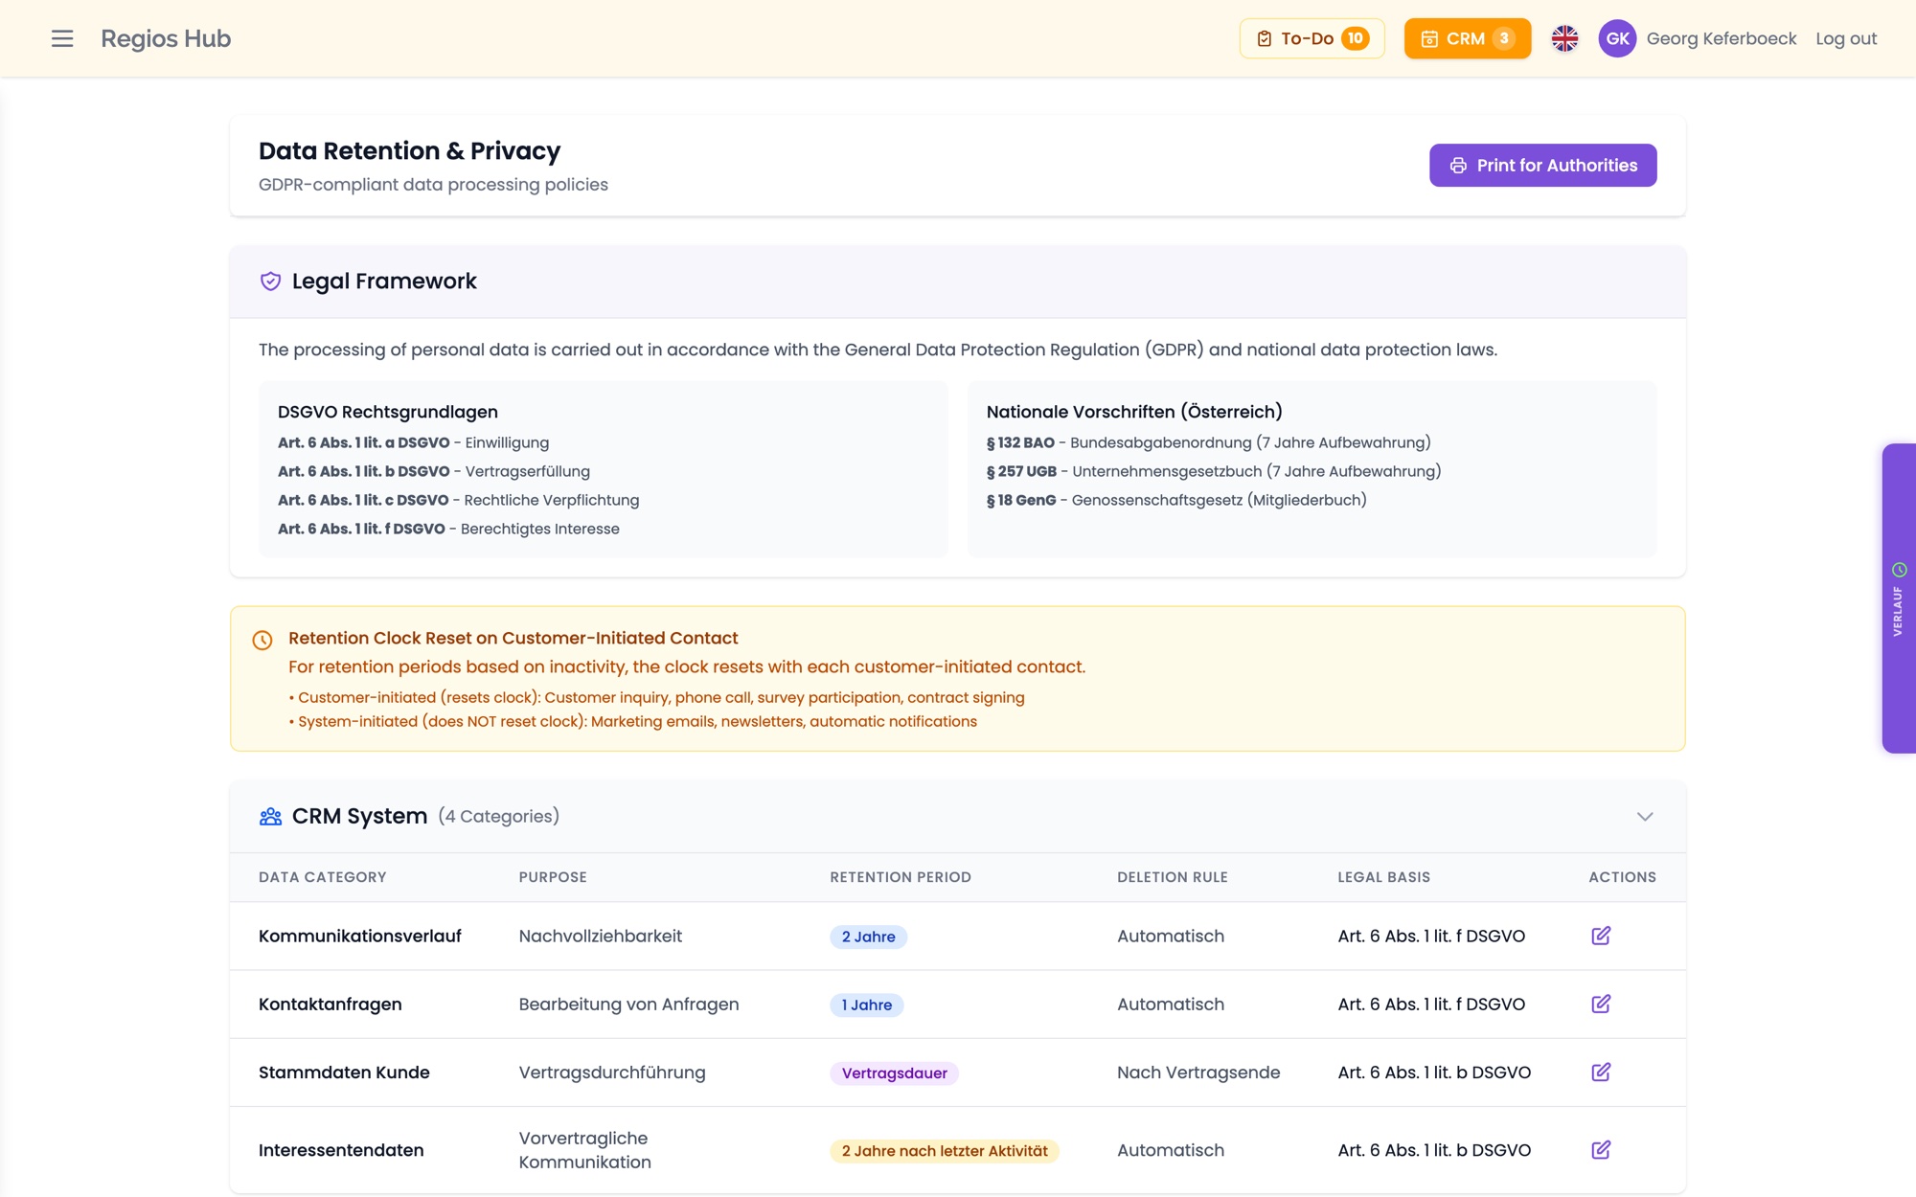Select the Kommunikationsverlauf category name
Image resolution: width=1916 pixels, height=1197 pixels.
pyautogui.click(x=360, y=936)
